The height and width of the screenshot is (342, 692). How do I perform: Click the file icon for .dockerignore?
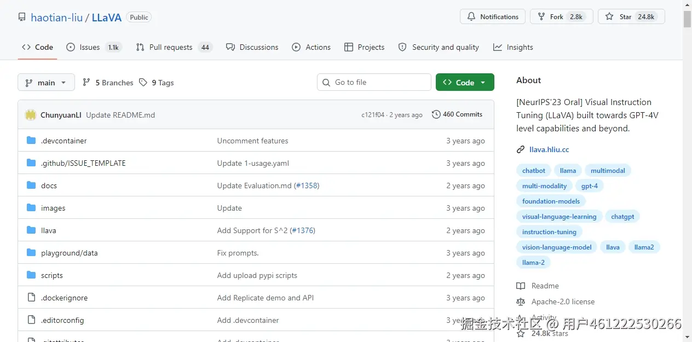pyautogui.click(x=31, y=298)
